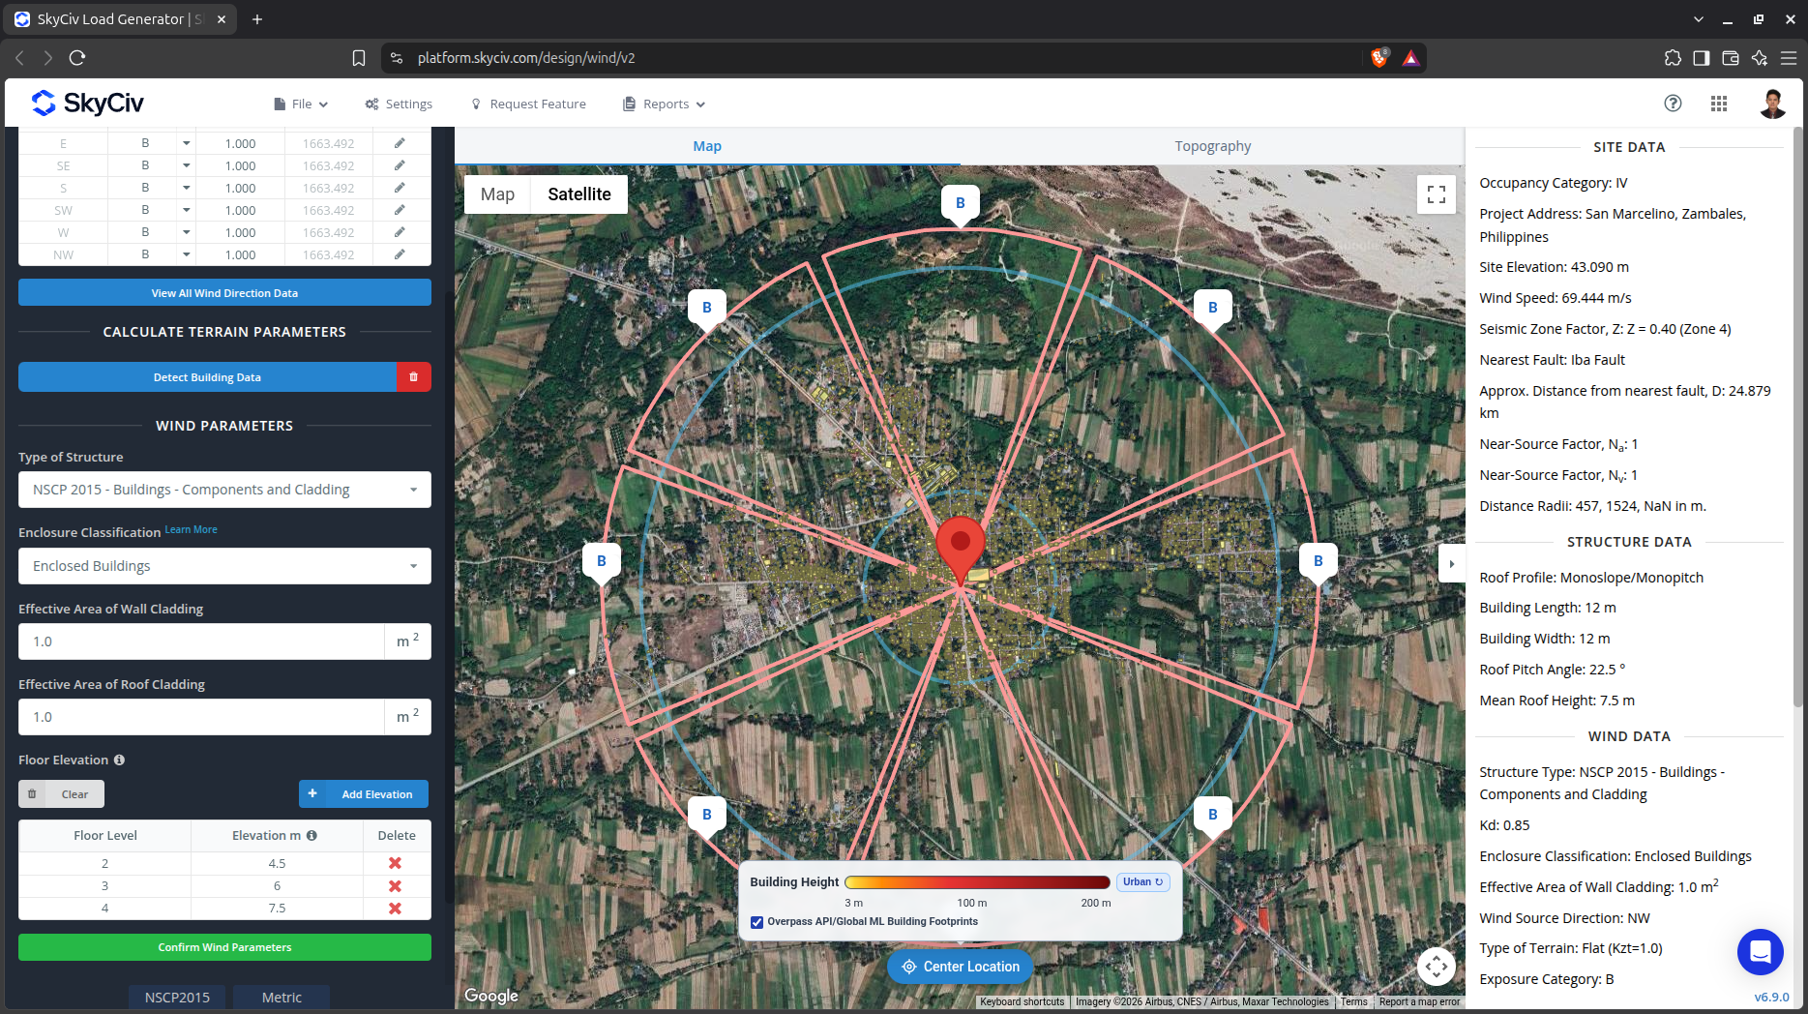
Task: Click the browser bookmark icon
Action: click(x=359, y=58)
